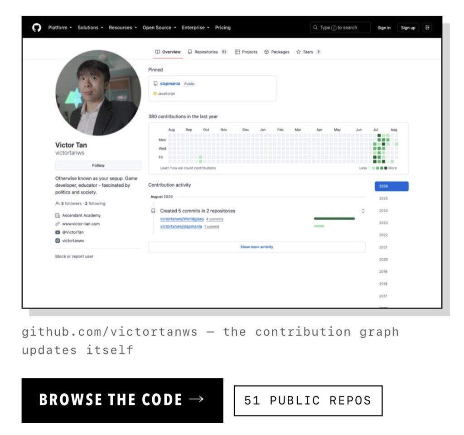Expand the Platform dropdown menu

60,28
